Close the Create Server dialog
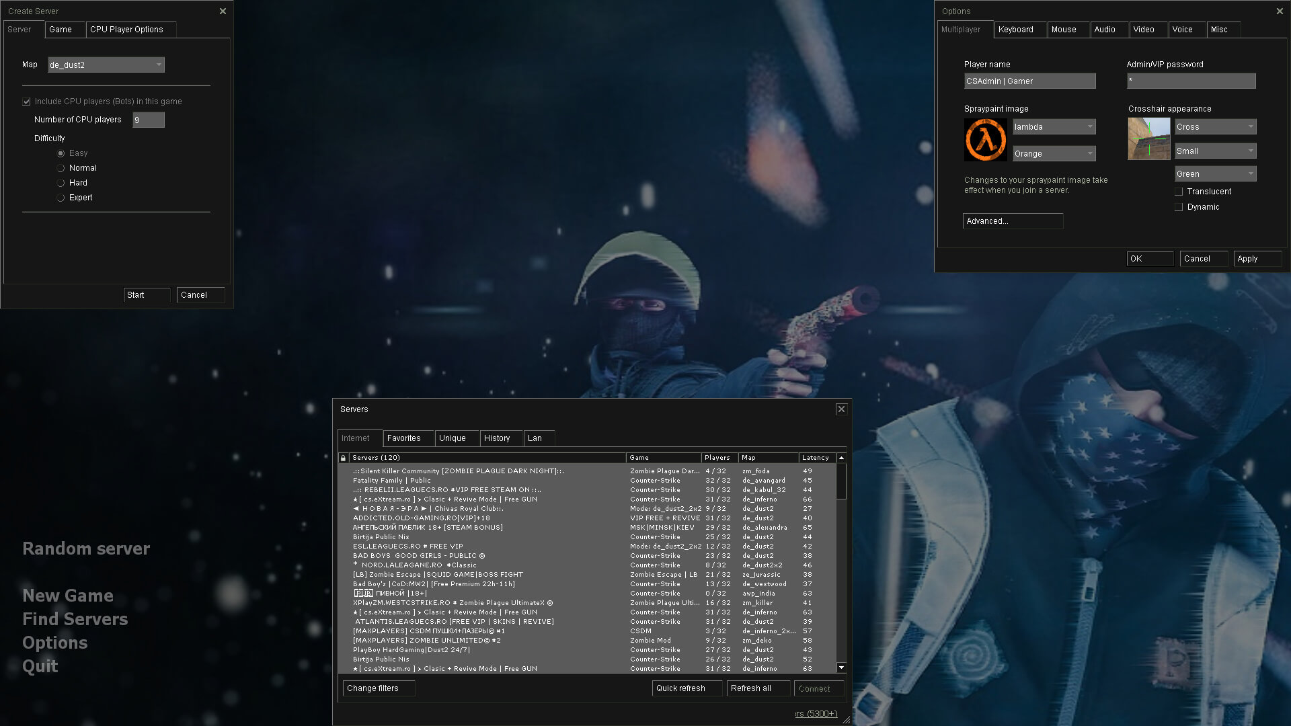This screenshot has height=726, width=1291. [223, 11]
